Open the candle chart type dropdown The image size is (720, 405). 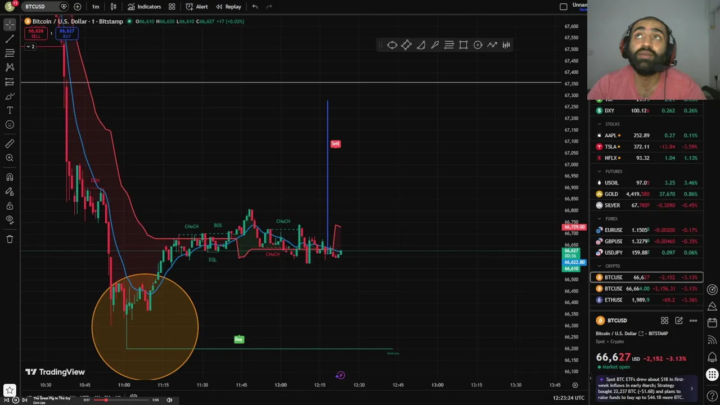[114, 7]
